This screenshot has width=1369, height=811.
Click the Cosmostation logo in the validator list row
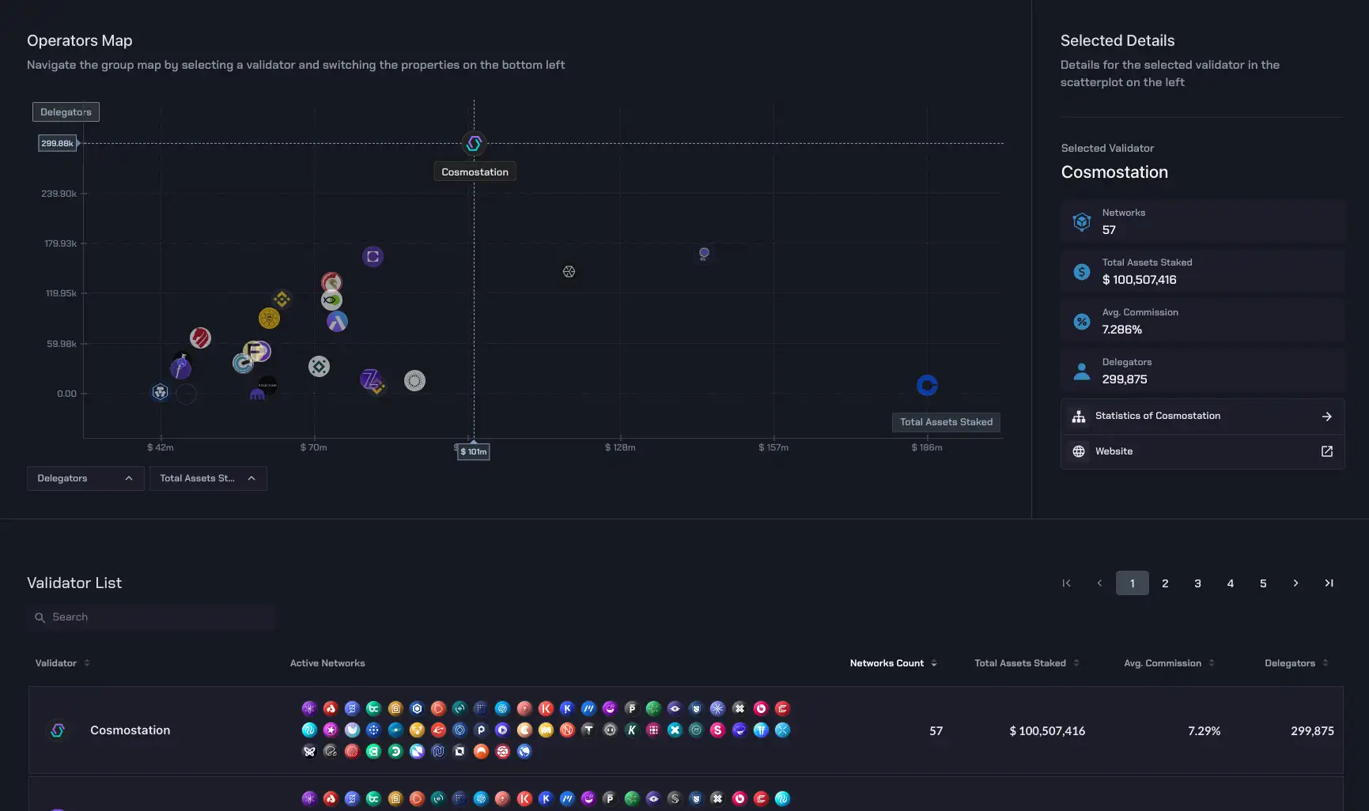[58, 730]
